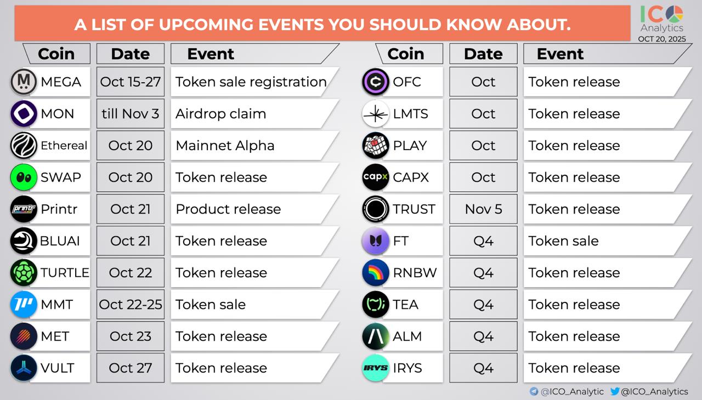Screen dimensions: 702x400
Task: Select the RNBW rainbow coin icon
Action: pyautogui.click(x=376, y=273)
